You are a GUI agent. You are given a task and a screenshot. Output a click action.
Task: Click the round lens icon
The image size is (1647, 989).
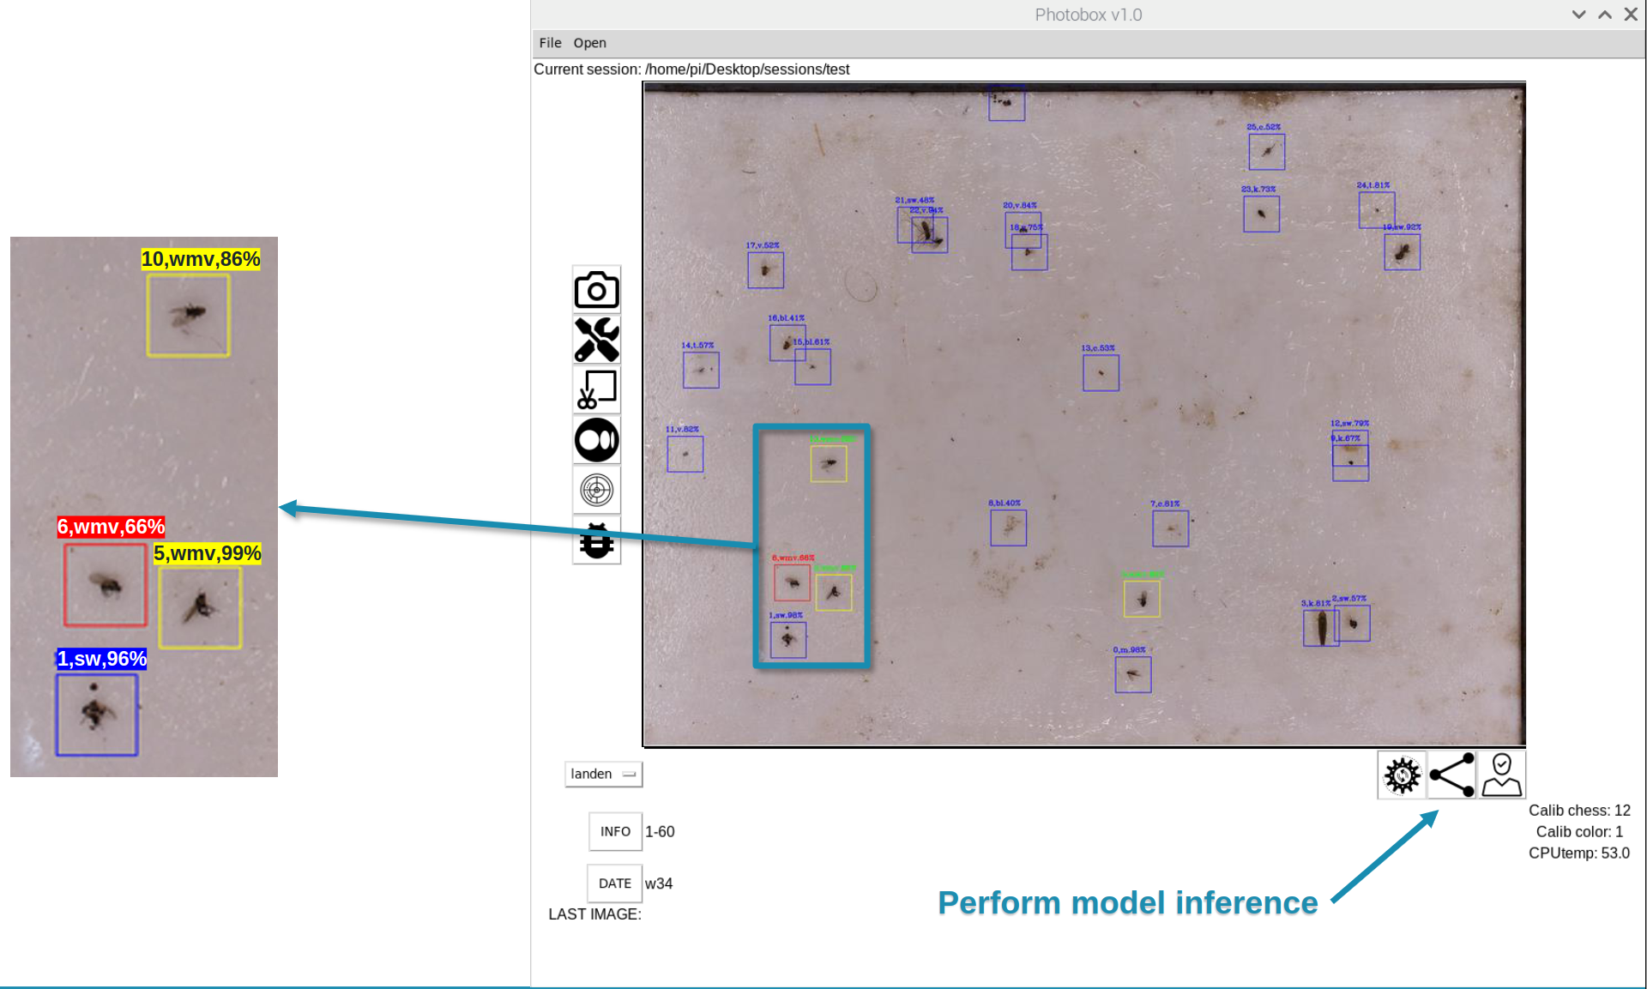pyautogui.click(x=596, y=440)
